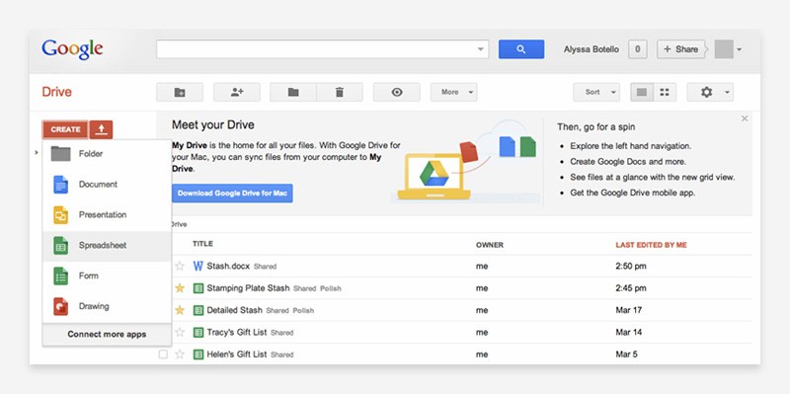The height and width of the screenshot is (394, 790).
Task: Click the Mar 17 edit date
Action: pyautogui.click(x=629, y=310)
